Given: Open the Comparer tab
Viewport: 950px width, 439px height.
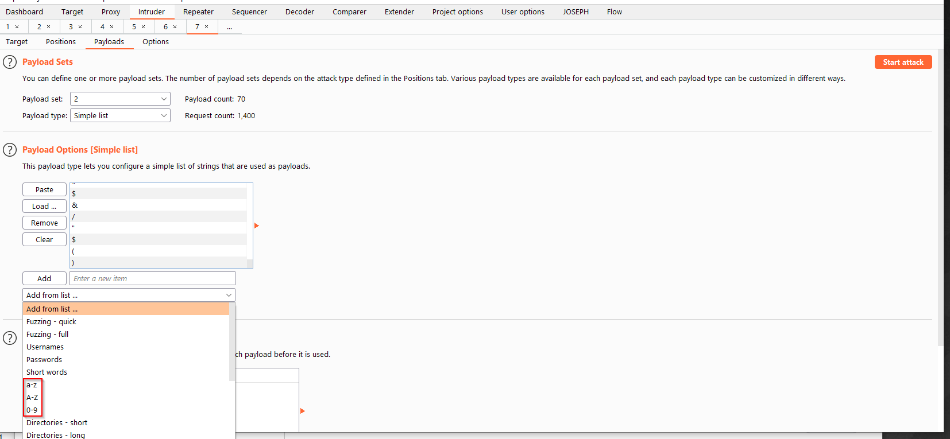Looking at the screenshot, I should [x=349, y=12].
